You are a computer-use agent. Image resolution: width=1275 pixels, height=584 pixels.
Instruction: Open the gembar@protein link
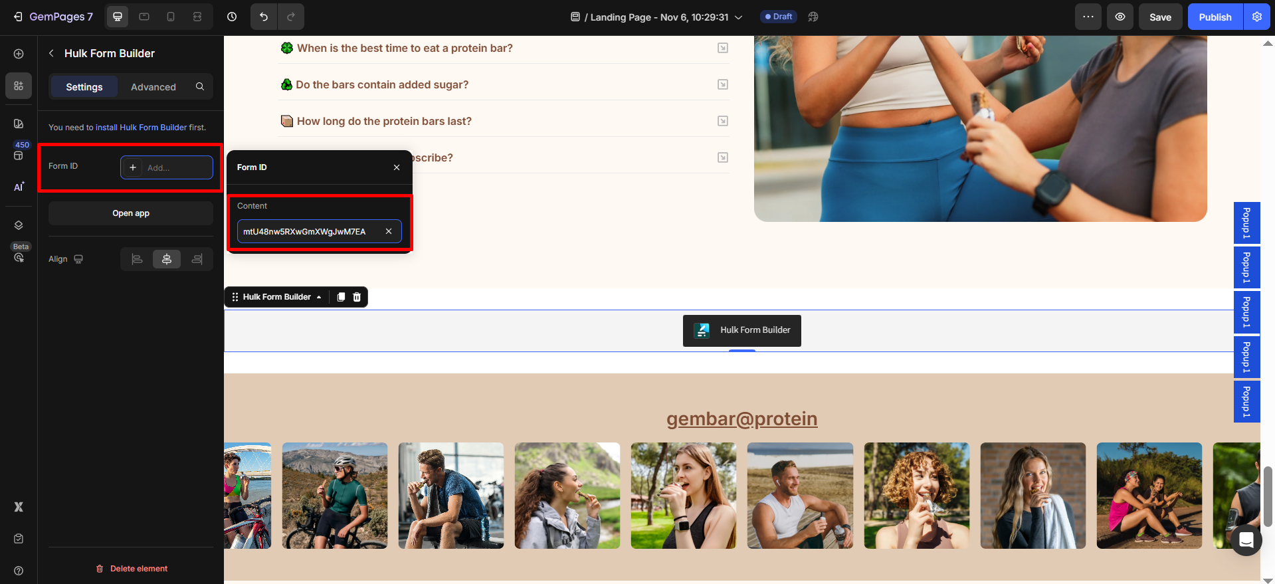pos(742,419)
